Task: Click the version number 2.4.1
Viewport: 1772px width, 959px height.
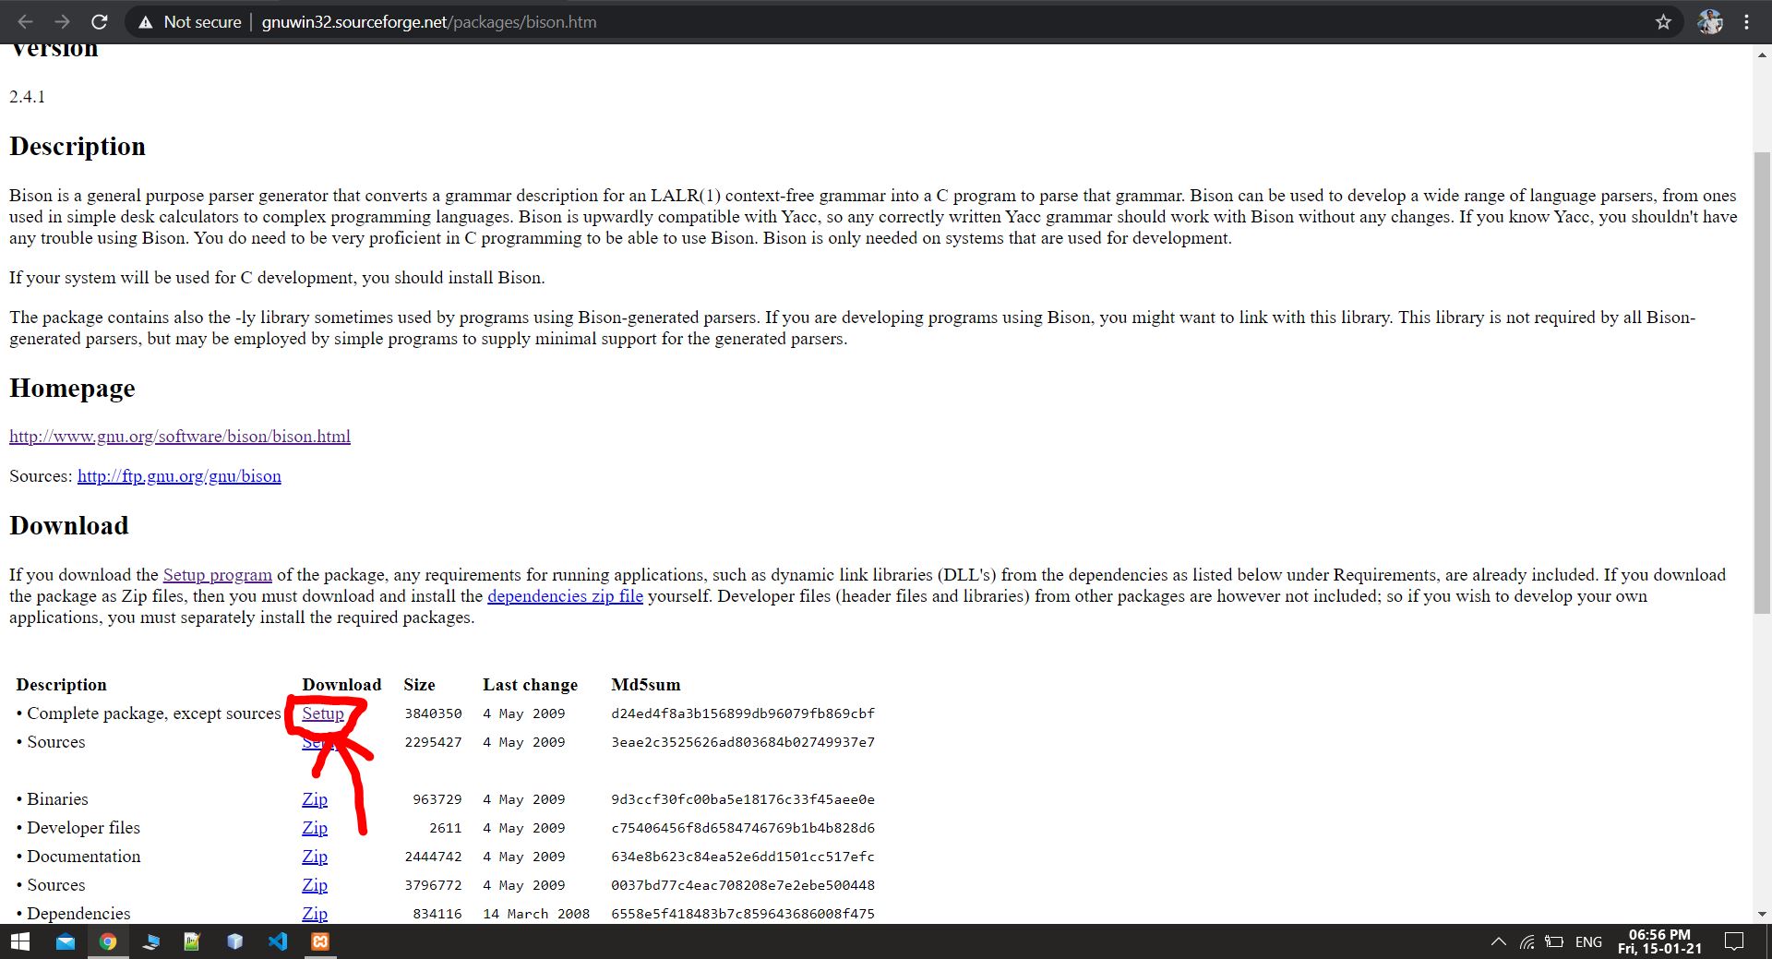Action: coord(28,96)
